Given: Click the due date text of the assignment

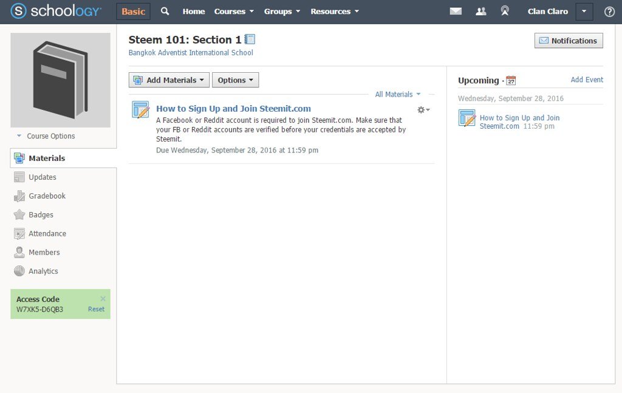Looking at the screenshot, I should (238, 150).
